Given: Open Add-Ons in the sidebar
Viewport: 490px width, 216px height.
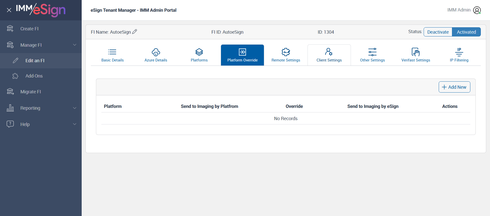Looking at the screenshot, I should (41, 76).
